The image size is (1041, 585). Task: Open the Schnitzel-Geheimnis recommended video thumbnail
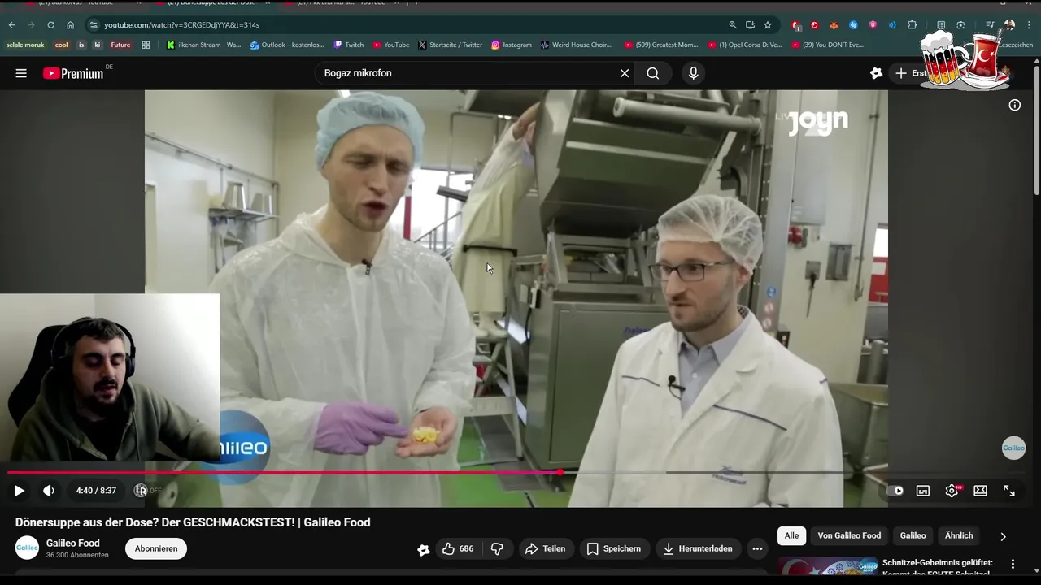(x=827, y=565)
